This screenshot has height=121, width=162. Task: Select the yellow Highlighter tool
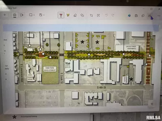tap(68, 15)
